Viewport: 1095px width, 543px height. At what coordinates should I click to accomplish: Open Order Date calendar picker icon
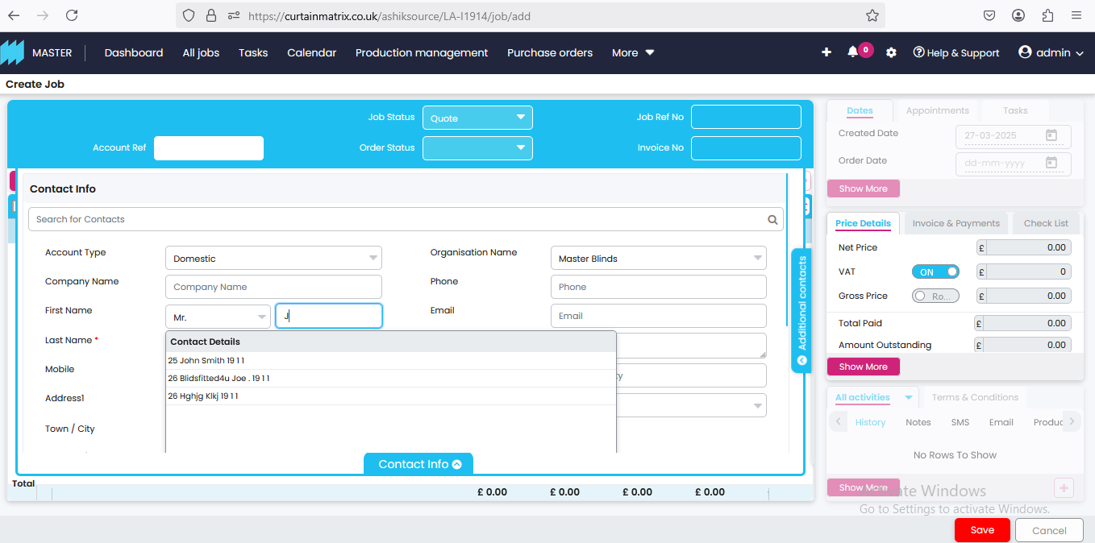pyautogui.click(x=1051, y=164)
